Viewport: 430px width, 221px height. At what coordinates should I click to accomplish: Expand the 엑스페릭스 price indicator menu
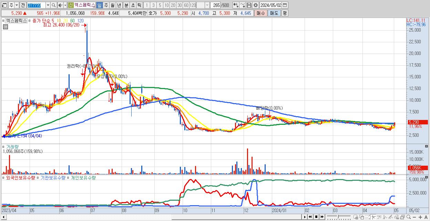coord(4,21)
